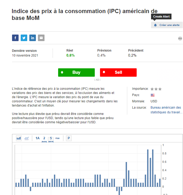This screenshot has width=183, height=195.
Task: Share the page by email
Action: tap(41, 38)
